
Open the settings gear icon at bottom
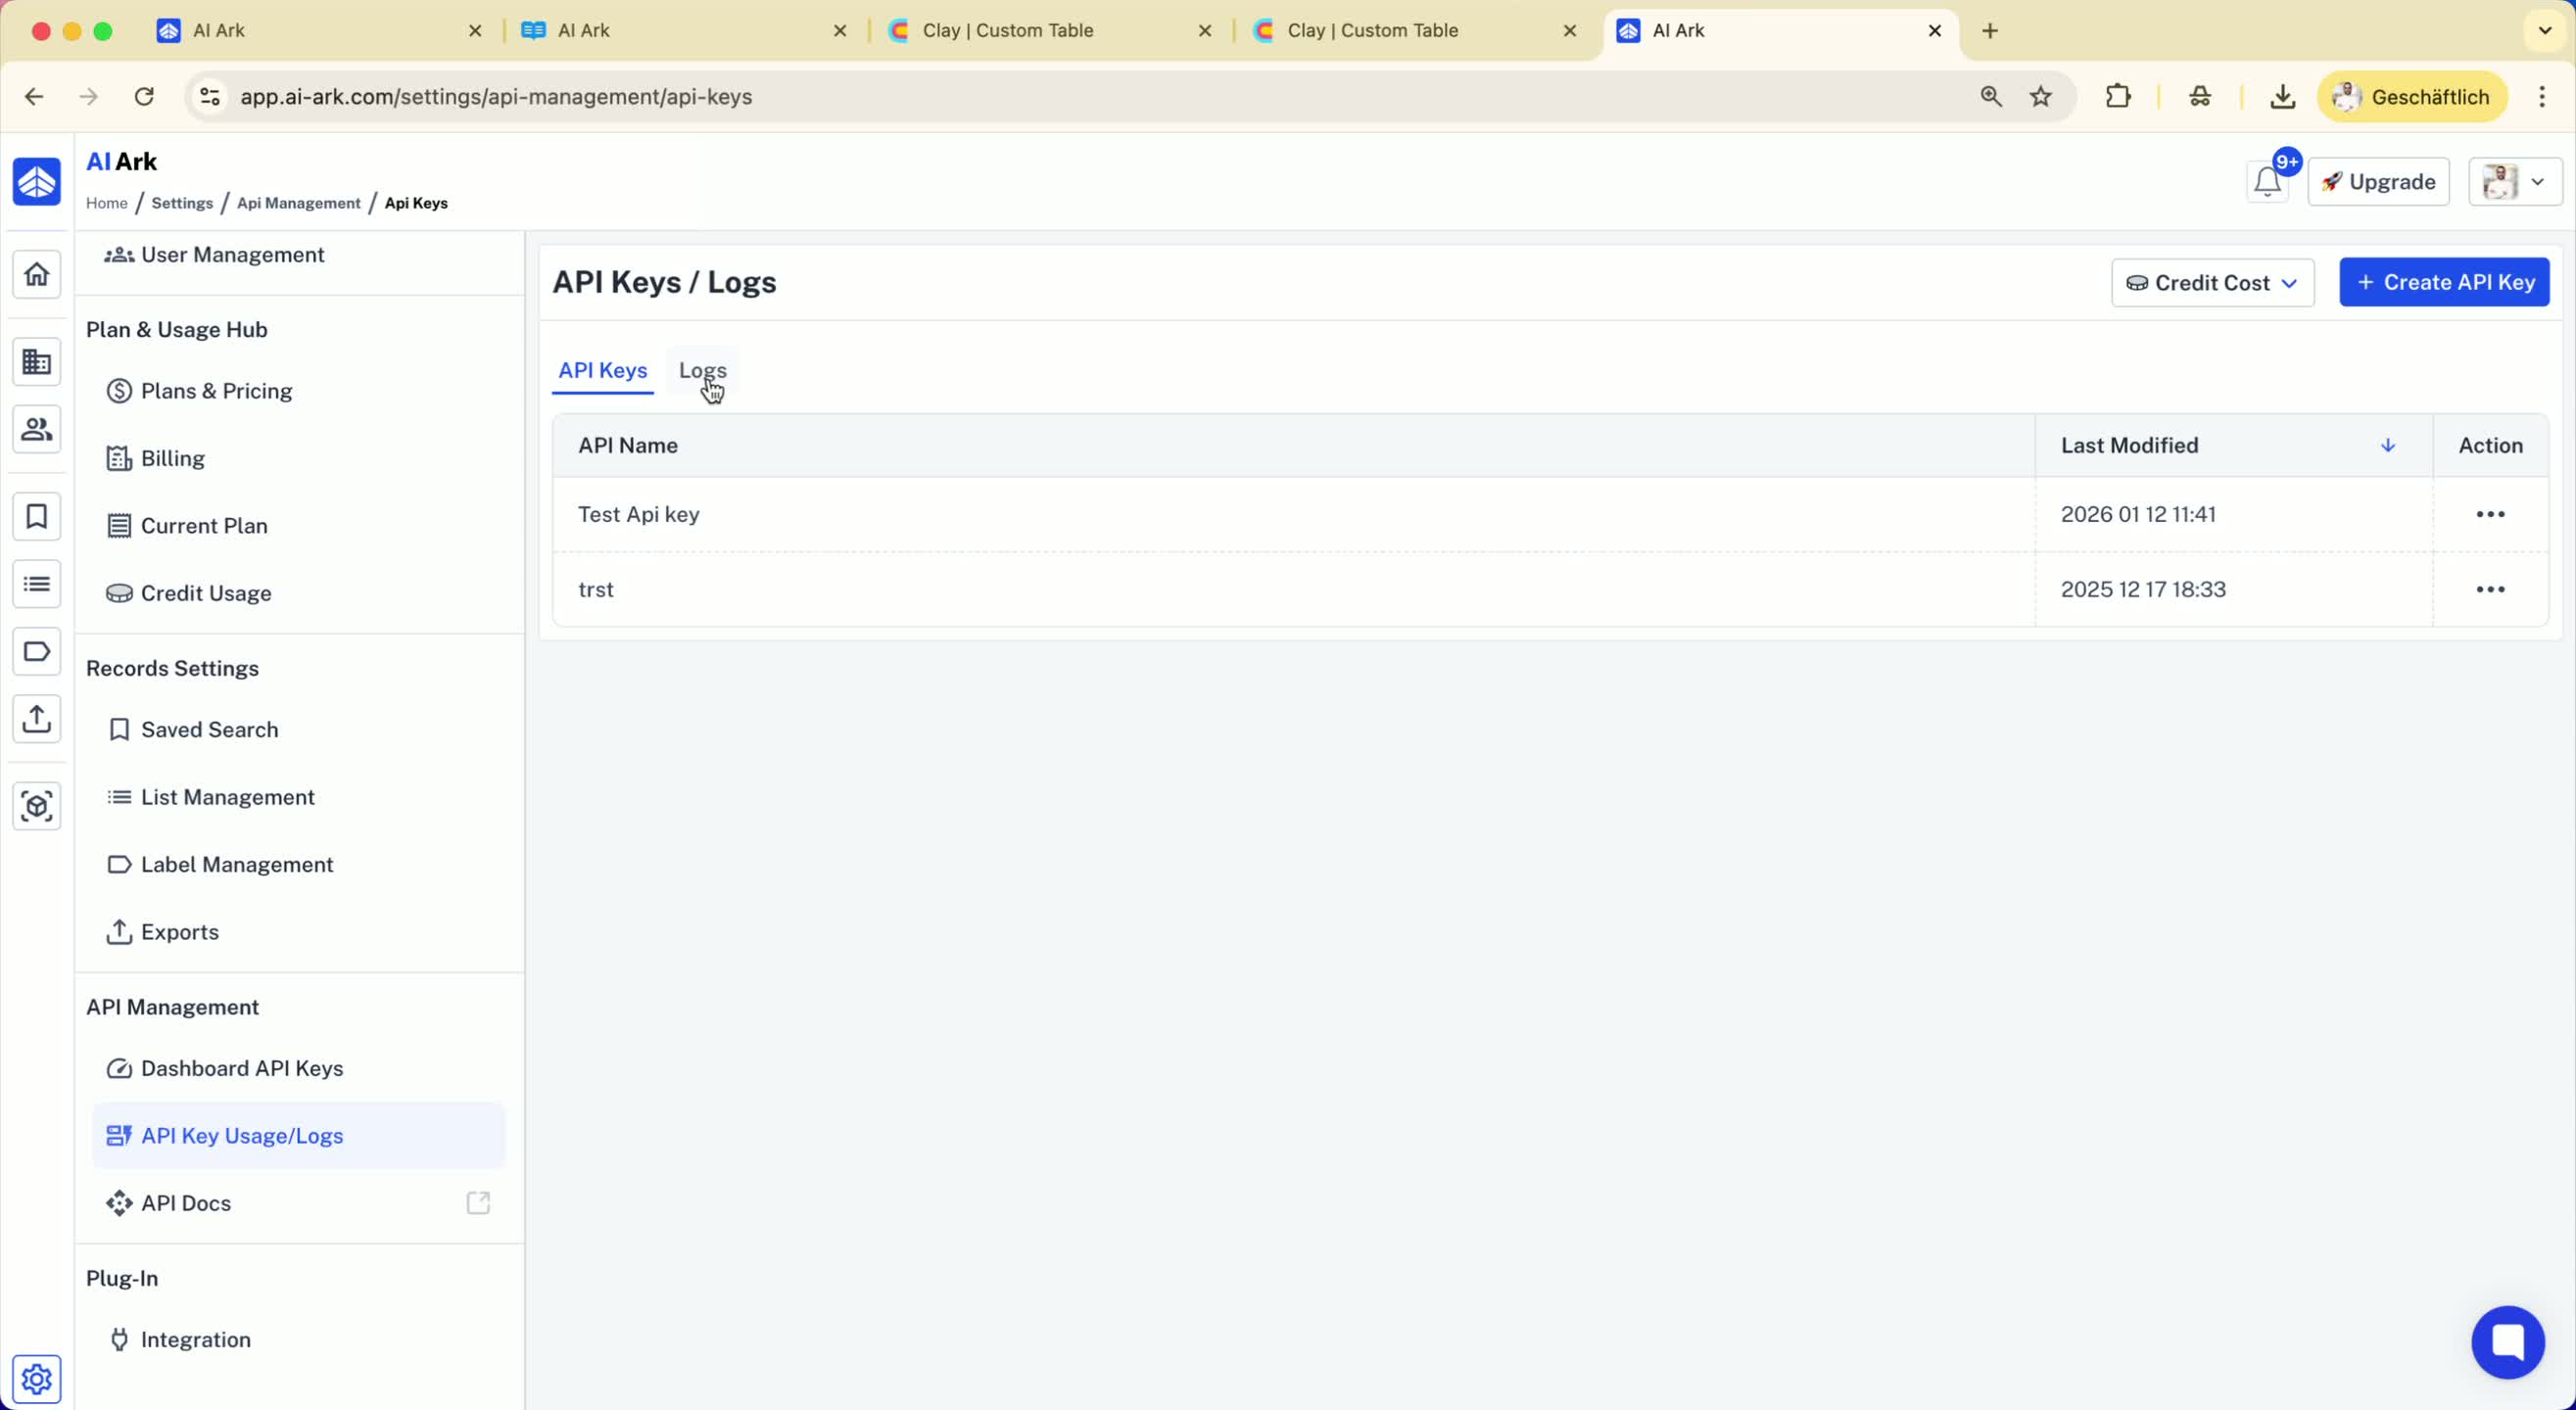(37, 1379)
